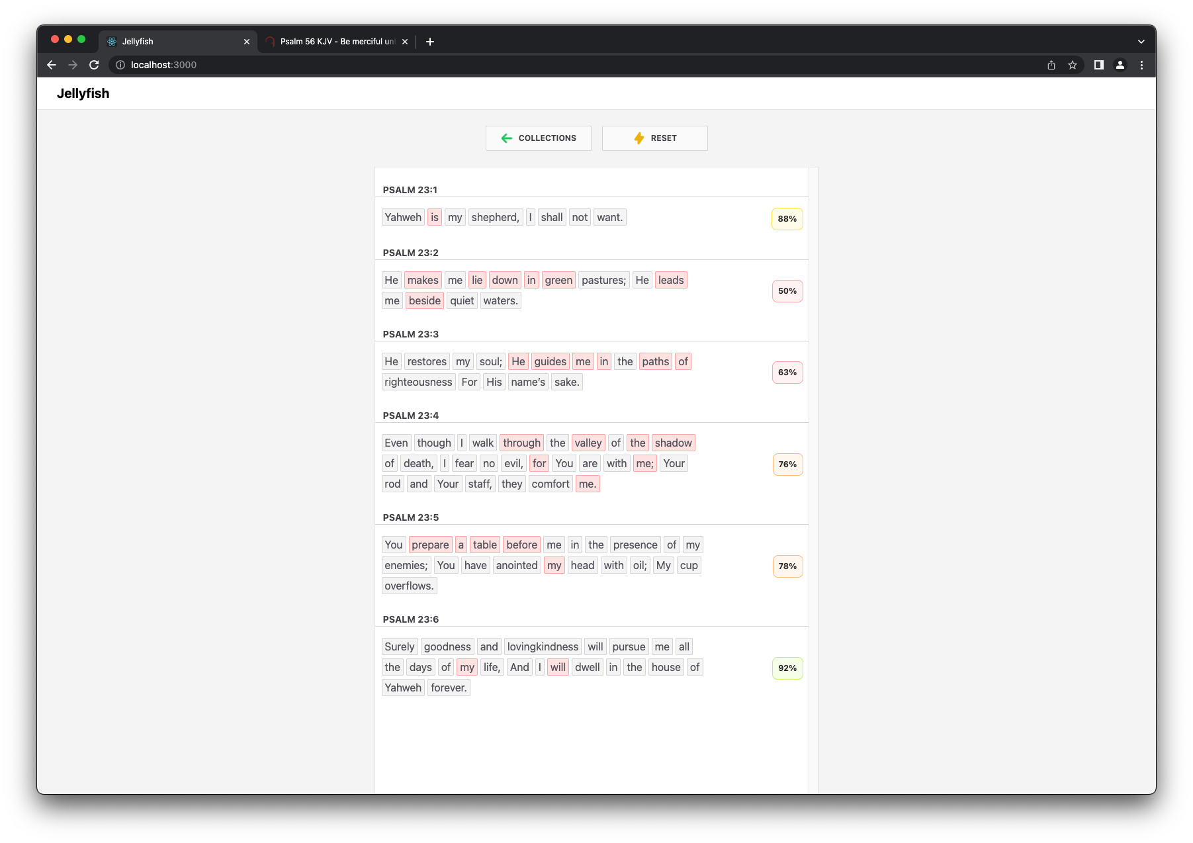
Task: Open the browser profile icon
Action: [1120, 65]
